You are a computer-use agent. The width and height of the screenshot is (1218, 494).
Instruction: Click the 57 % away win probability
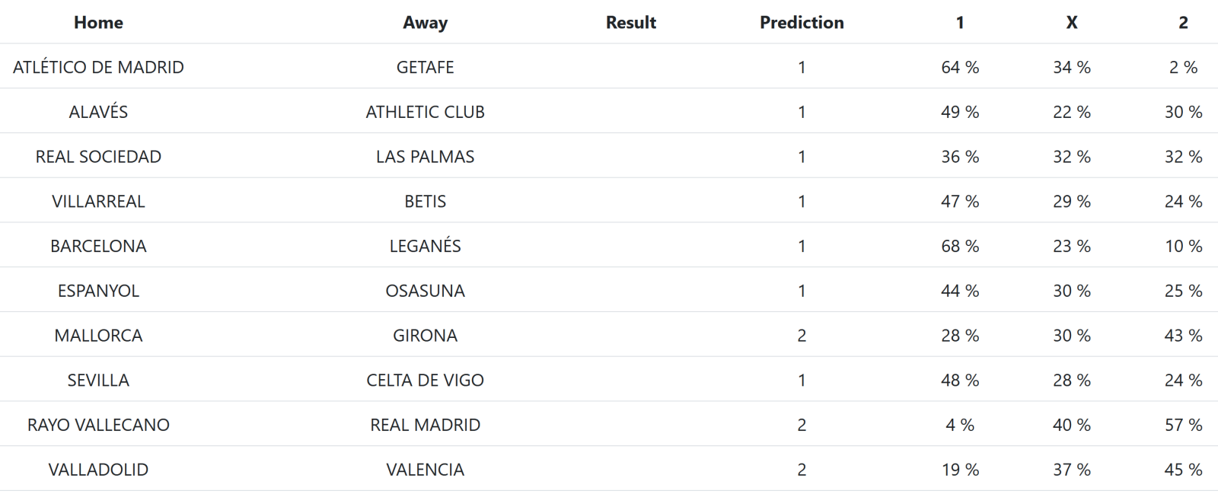(1183, 425)
